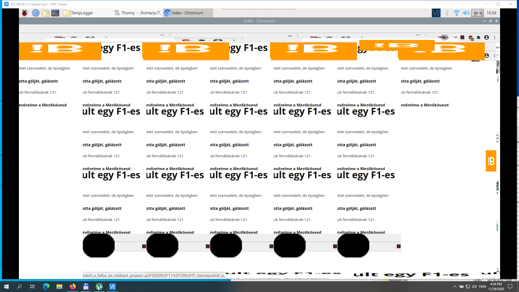Open Windows Task View
This screenshot has height=292, width=519.
click(32, 287)
